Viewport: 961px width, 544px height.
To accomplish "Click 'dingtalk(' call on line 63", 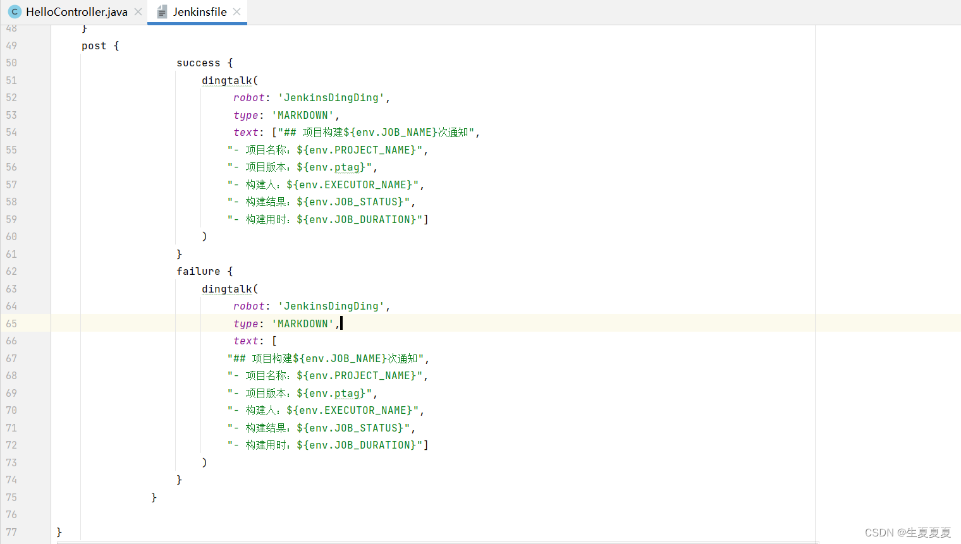I will point(230,289).
